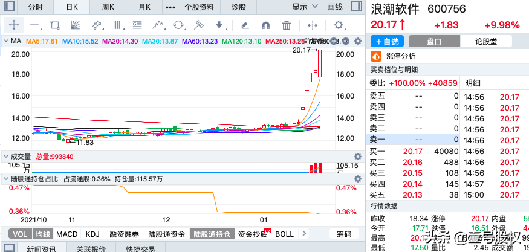Select the Gann fan lines tool
Screen dimensions: 529x252
click(x=75, y=25)
